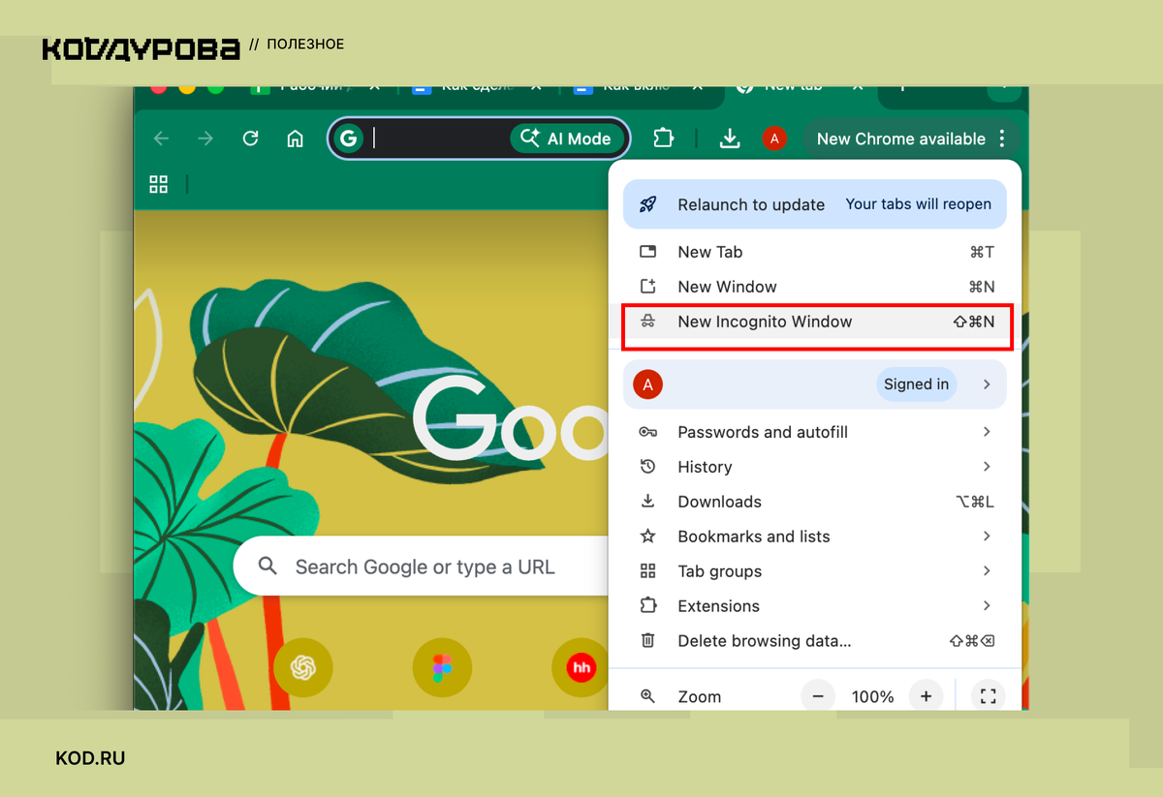Click the trash icon beside Delete browsing data
1163x797 pixels.
(648, 641)
